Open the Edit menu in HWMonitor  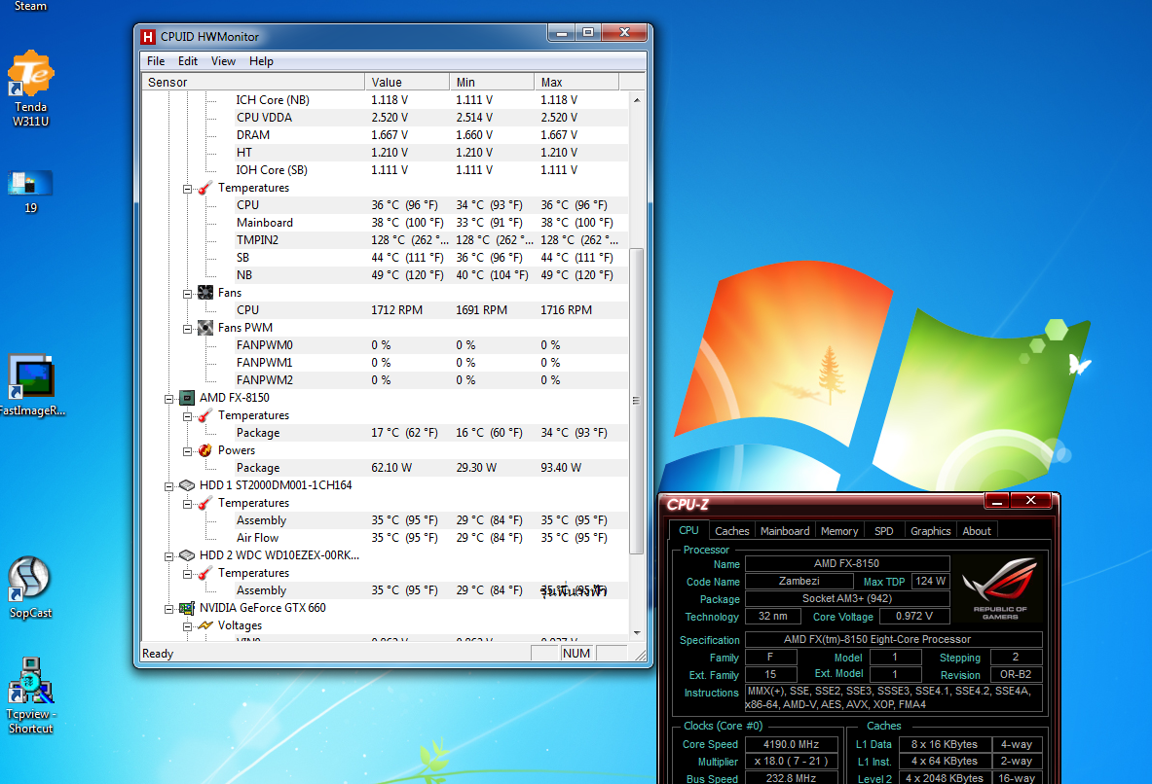[x=187, y=61]
